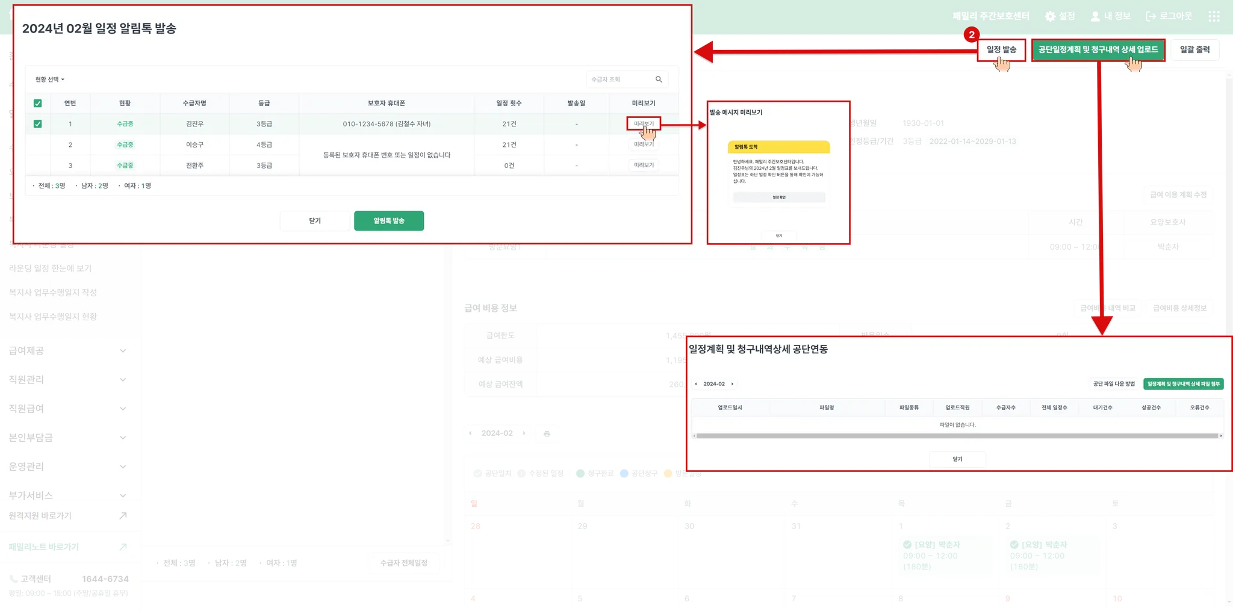Click the 패밀리 주간보호센터 title

click(x=991, y=16)
